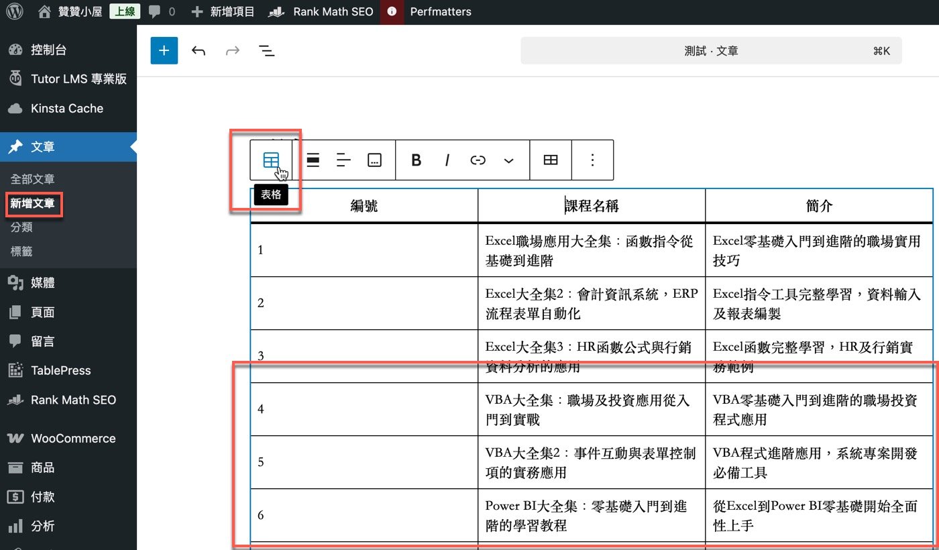Click the number 6 cell in table
Image resolution: width=939 pixels, height=550 pixels.
click(364, 515)
